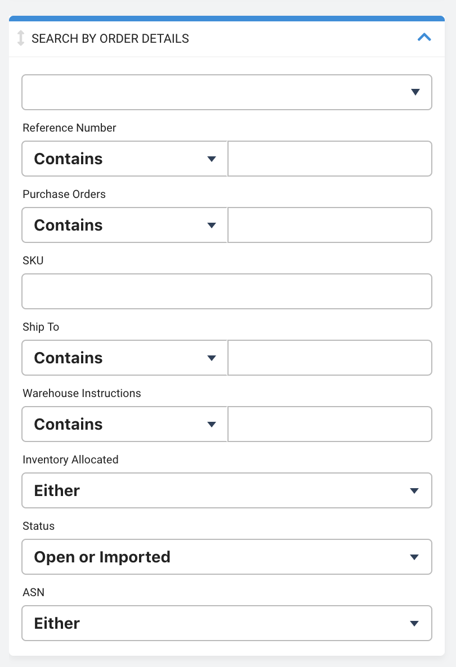
Task: Click the Ship To text field
Action: click(x=330, y=358)
